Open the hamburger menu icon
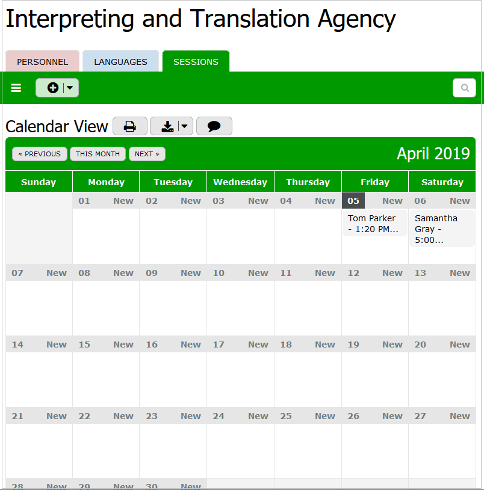This screenshot has height=490, width=484. click(x=16, y=88)
